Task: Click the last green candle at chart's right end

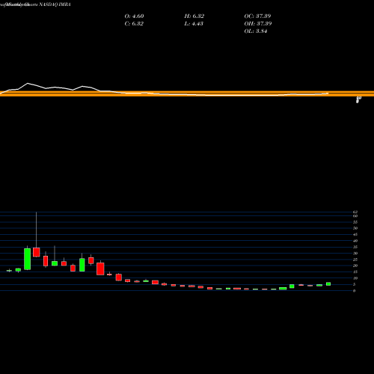Action: click(328, 284)
